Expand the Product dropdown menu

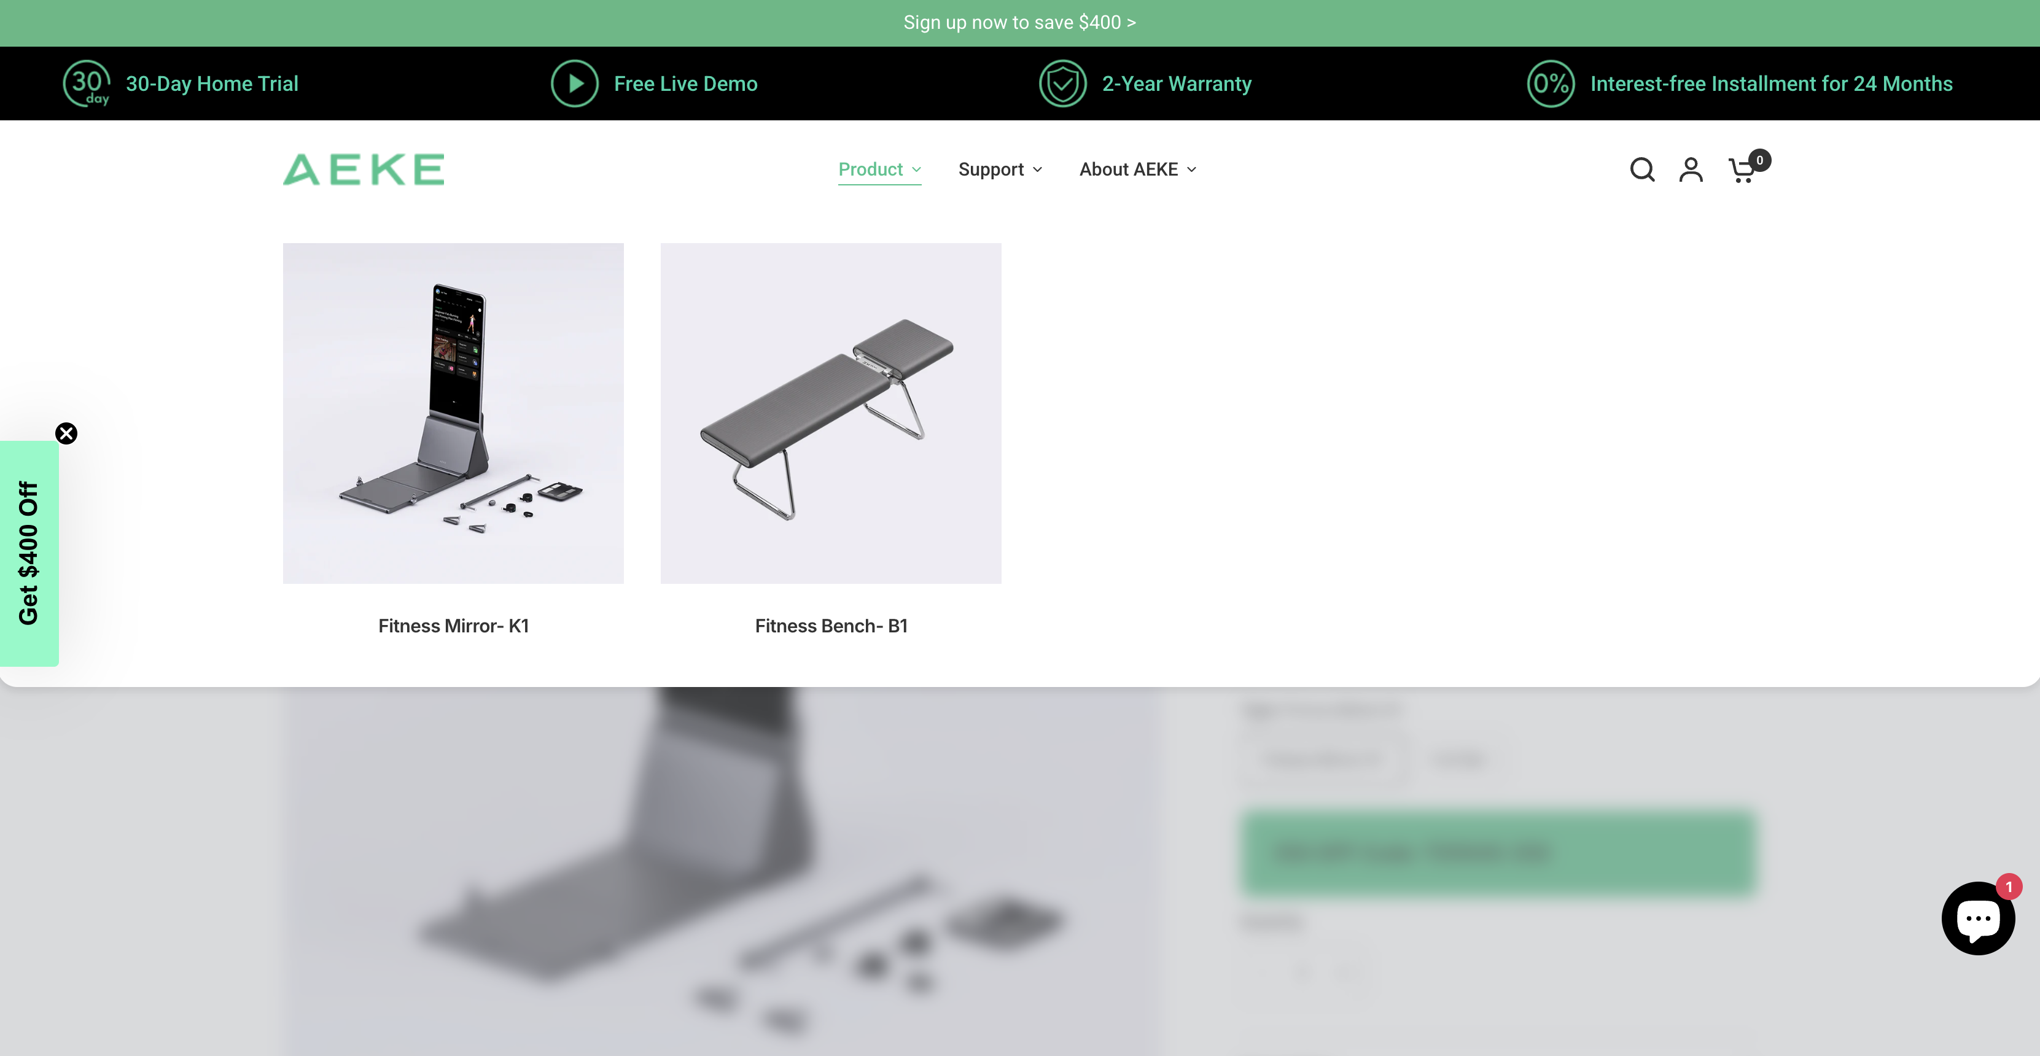[x=879, y=169]
